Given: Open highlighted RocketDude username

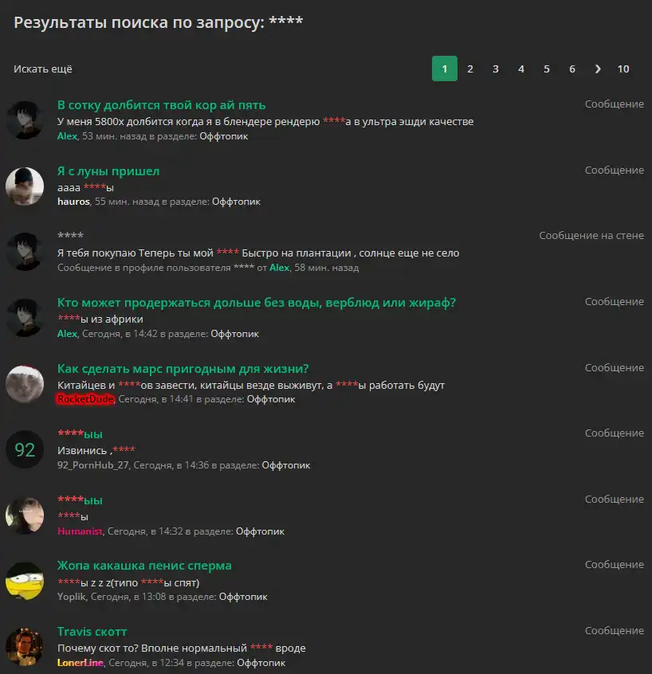Looking at the screenshot, I should click(x=85, y=399).
